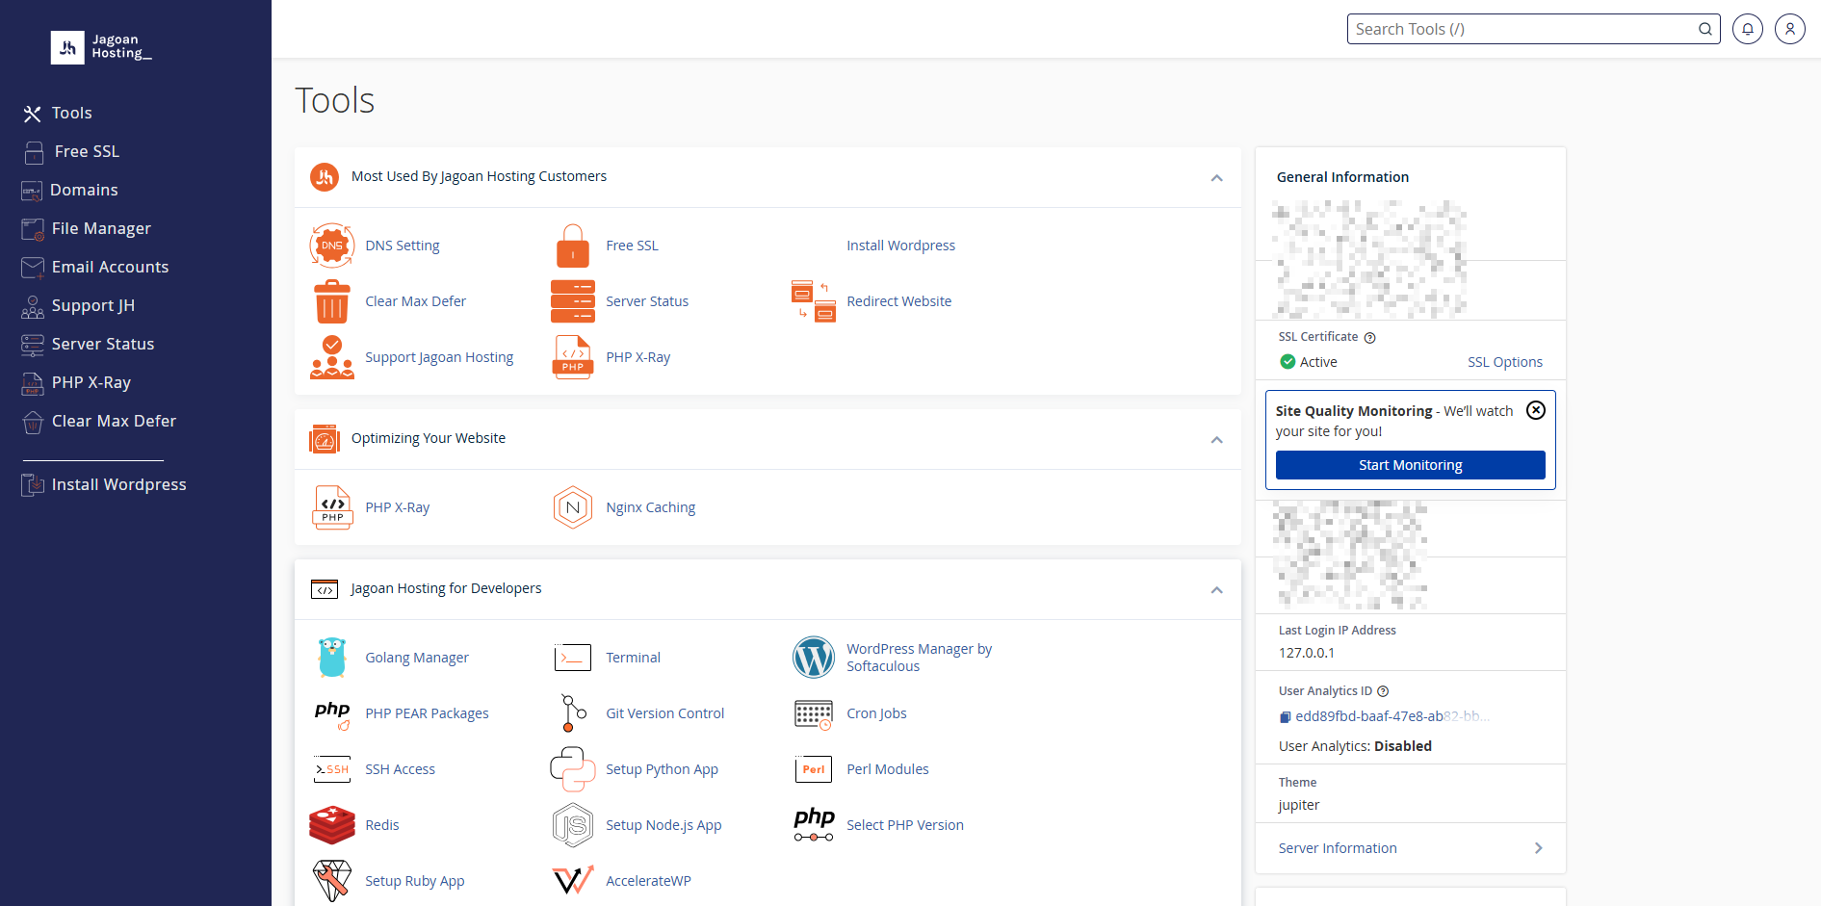Expand the Server Information row

[x=1411, y=848]
